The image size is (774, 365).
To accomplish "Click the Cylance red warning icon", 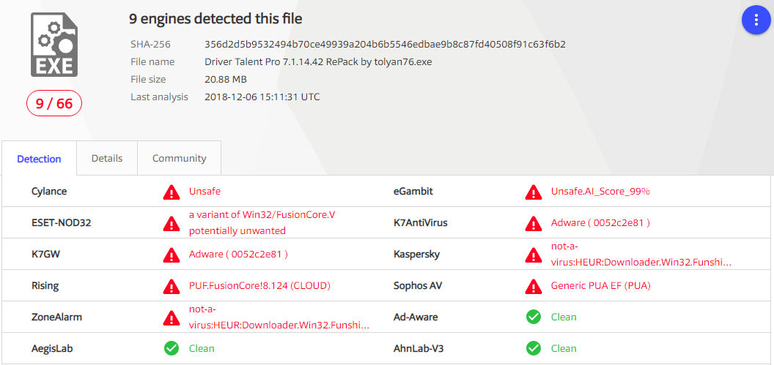I will 172,192.
